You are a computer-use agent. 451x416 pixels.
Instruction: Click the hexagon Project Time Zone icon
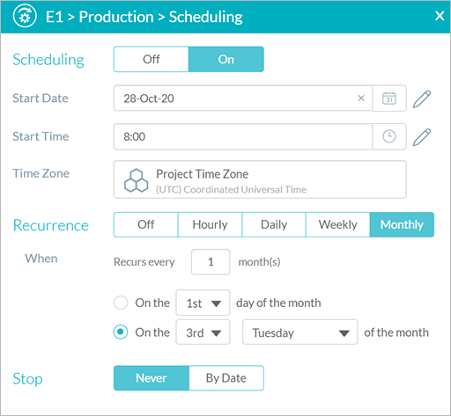pos(136,180)
